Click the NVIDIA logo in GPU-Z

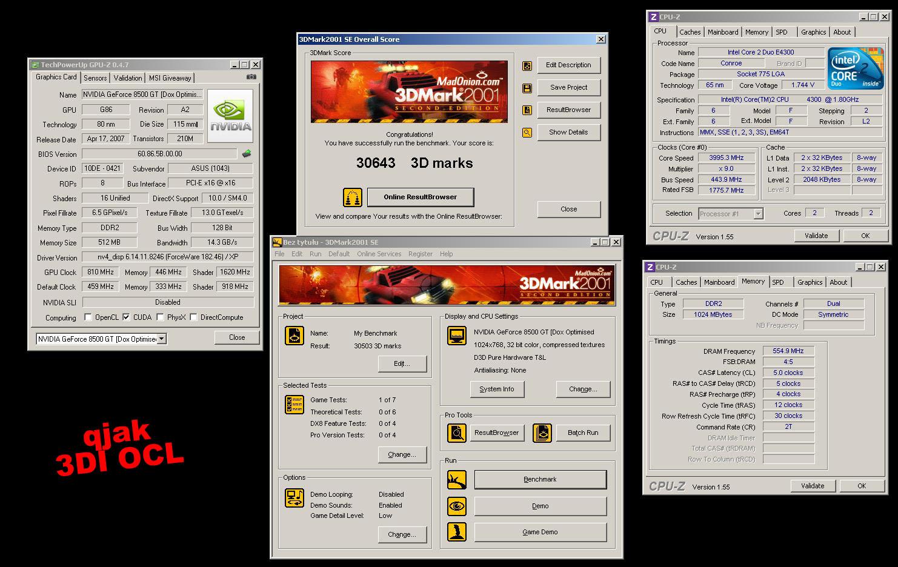[230, 116]
